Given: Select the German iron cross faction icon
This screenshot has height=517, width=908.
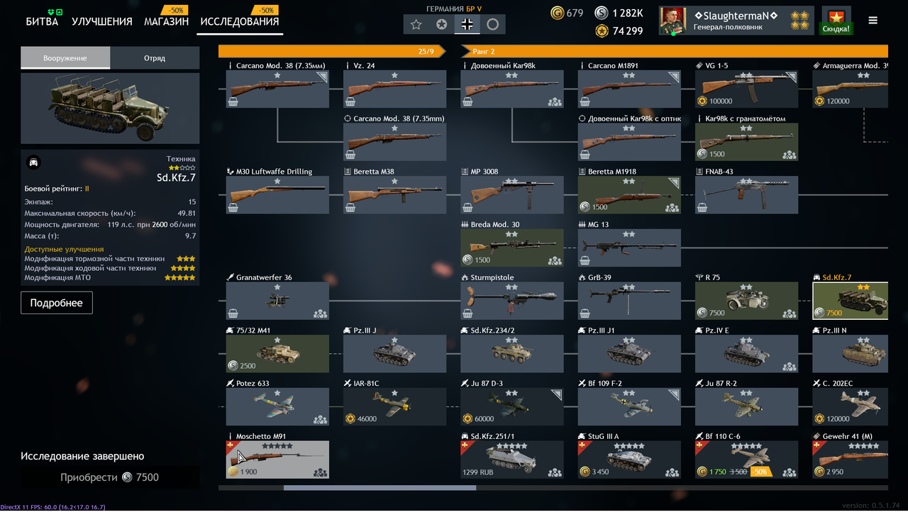Looking at the screenshot, I should [467, 24].
